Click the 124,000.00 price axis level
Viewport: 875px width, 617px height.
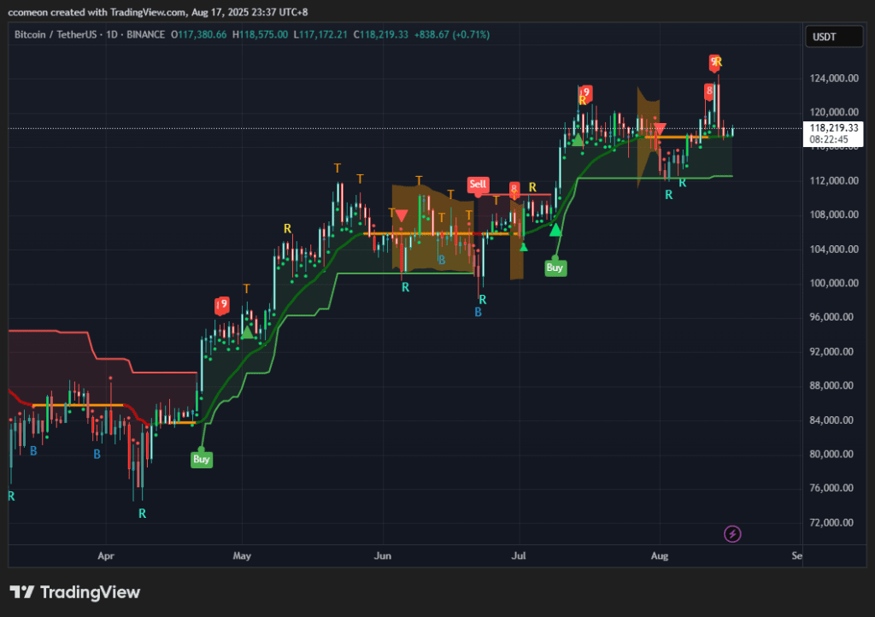[x=834, y=78]
